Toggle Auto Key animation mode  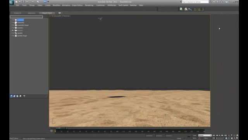(195, 135)
